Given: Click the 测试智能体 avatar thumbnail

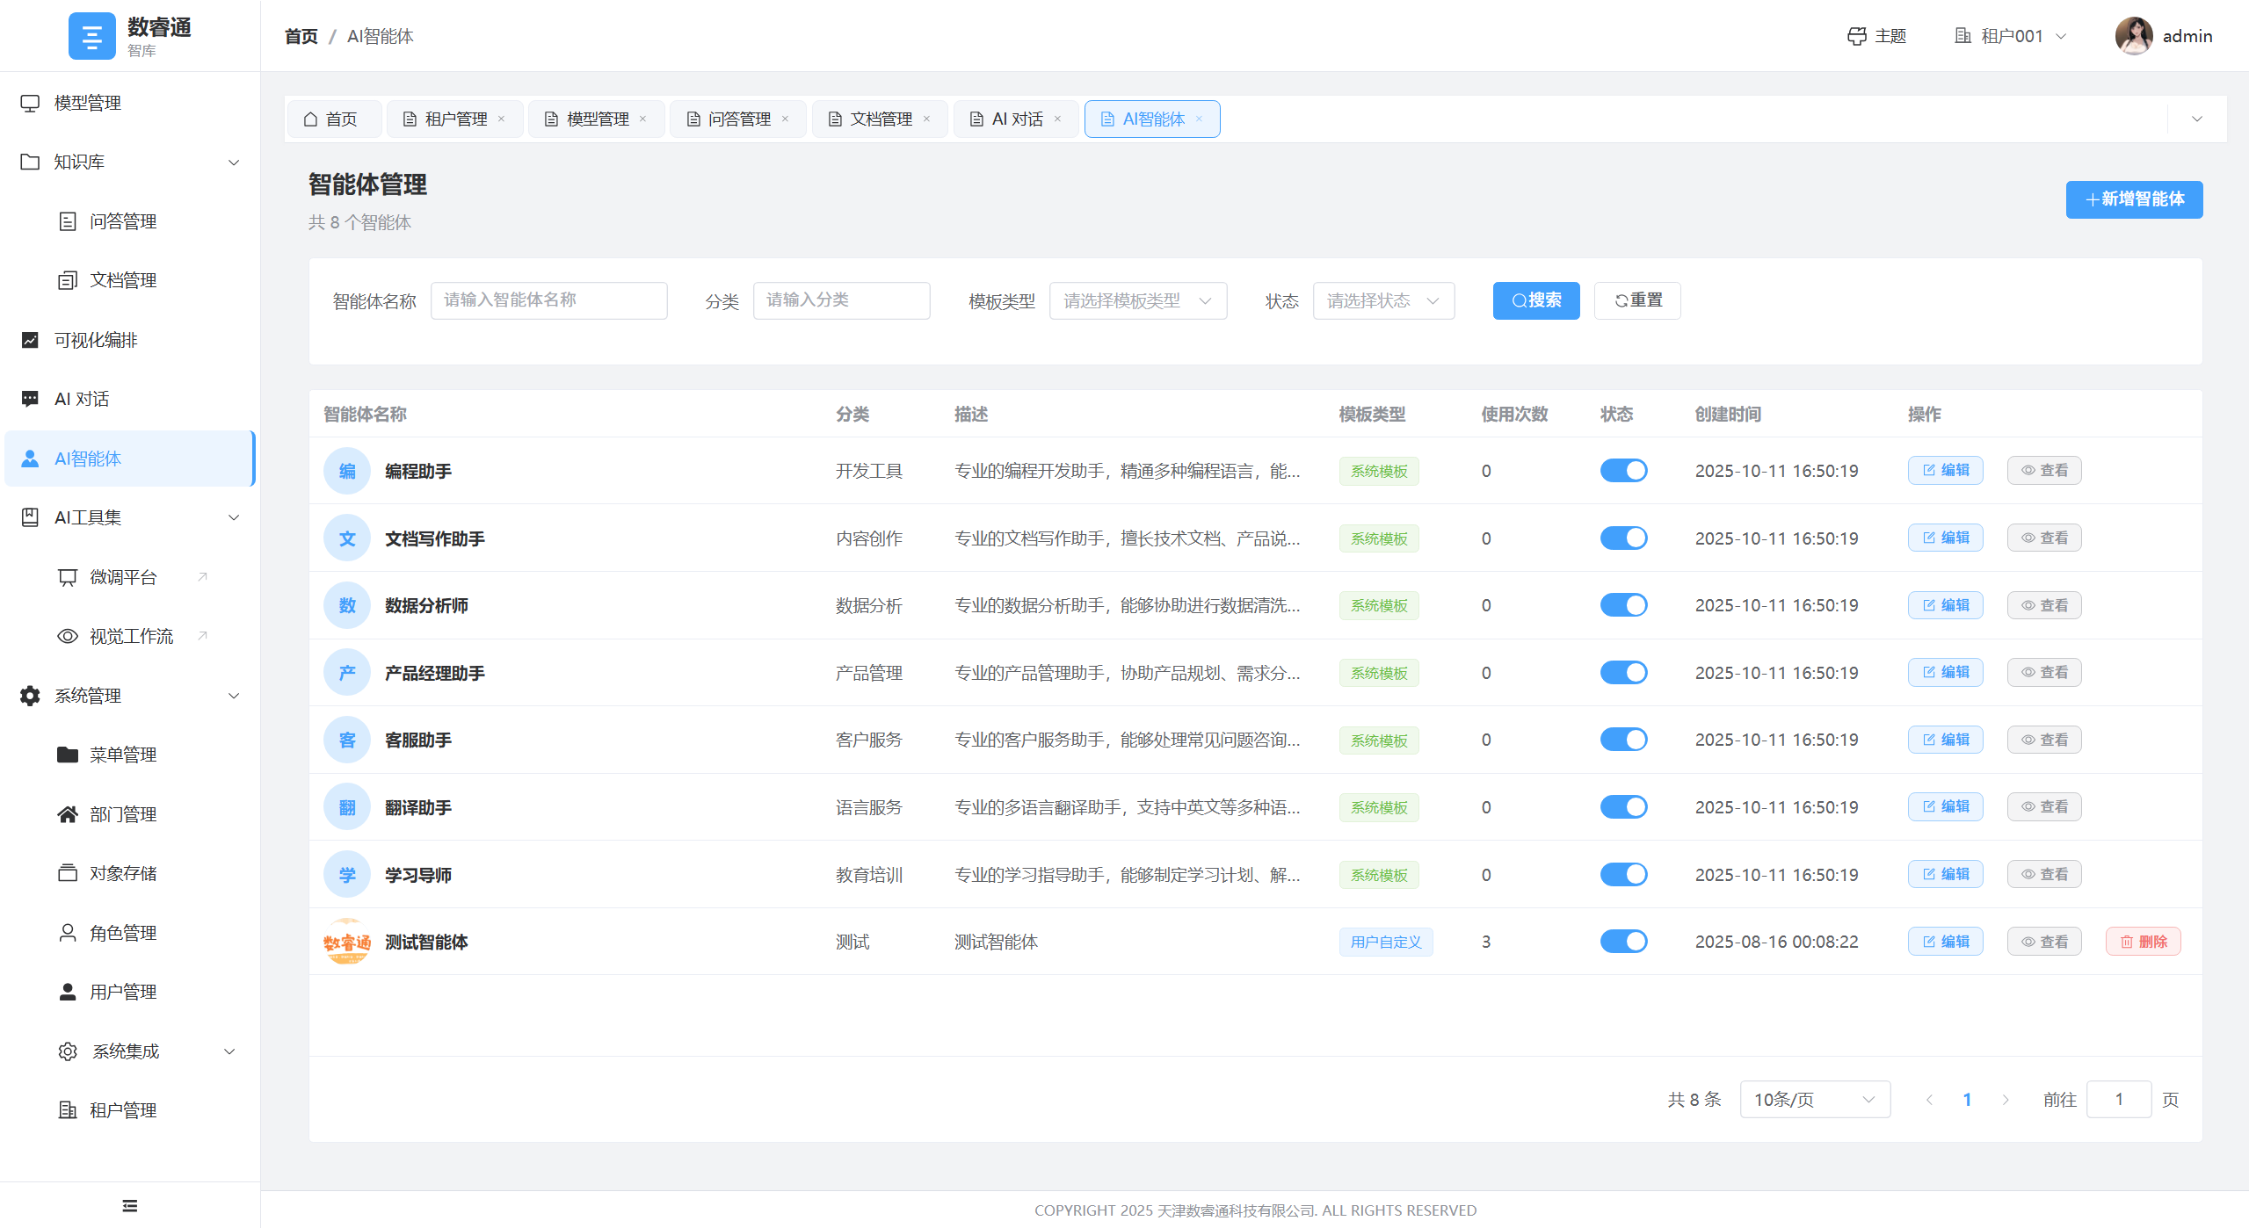Looking at the screenshot, I should 347,942.
